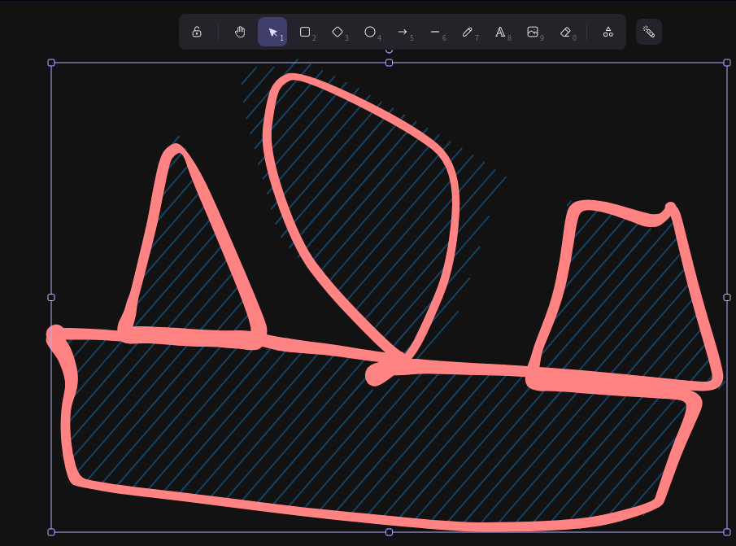Viewport: 736px width, 546px height.
Task: Select the Eraser tool
Action: coord(565,32)
